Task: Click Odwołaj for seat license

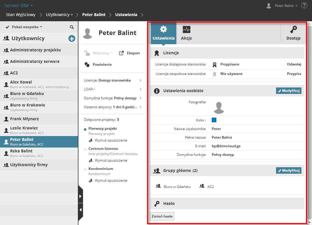Action: (x=294, y=64)
